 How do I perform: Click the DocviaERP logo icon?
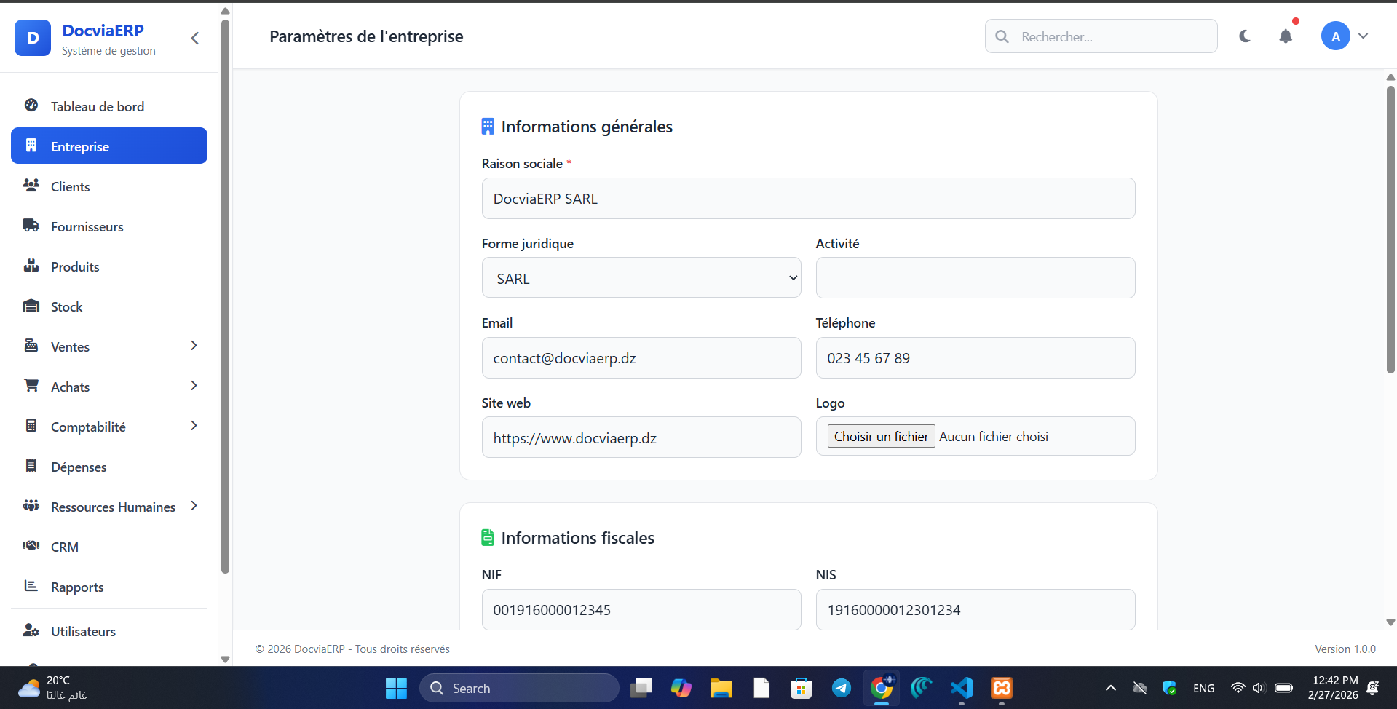pyautogui.click(x=33, y=38)
